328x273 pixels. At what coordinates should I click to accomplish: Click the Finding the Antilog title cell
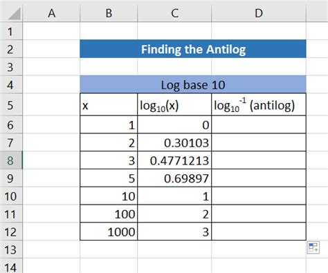coord(193,49)
